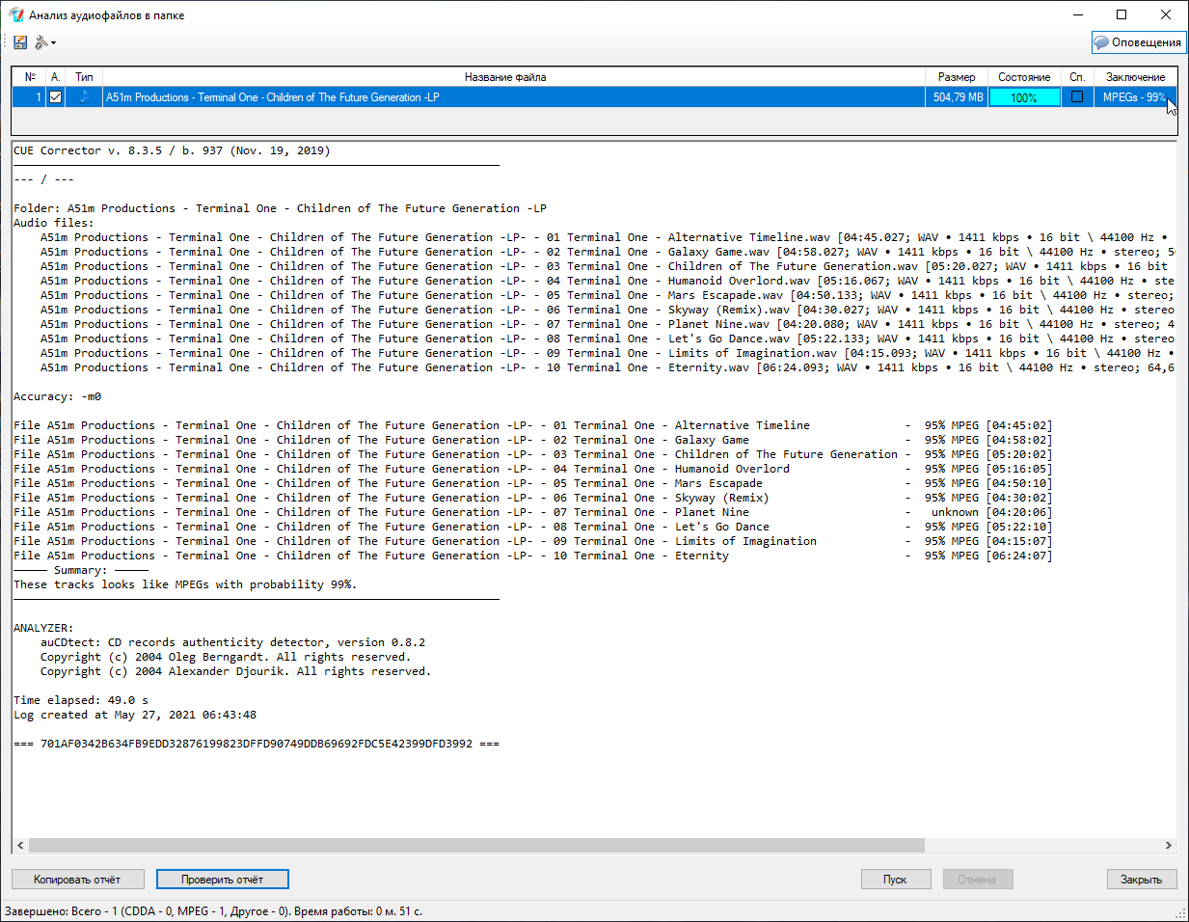This screenshot has width=1189, height=922.
Task: Click the Оповещения notifications button
Action: pyautogui.click(x=1138, y=42)
